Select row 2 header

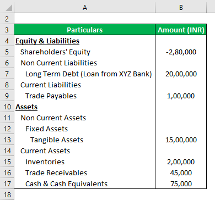pos(7,19)
